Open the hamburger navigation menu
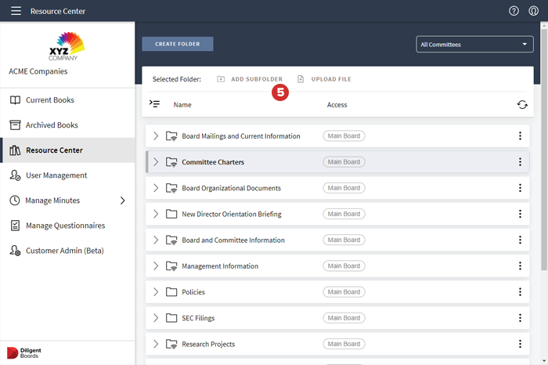This screenshot has height=365, width=548. point(16,11)
